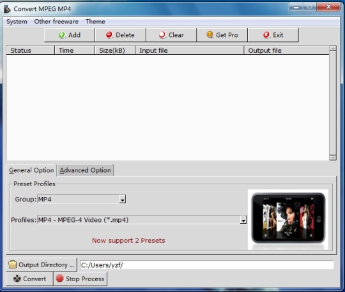
Task: Click the Output file column header
Action: pos(286,50)
